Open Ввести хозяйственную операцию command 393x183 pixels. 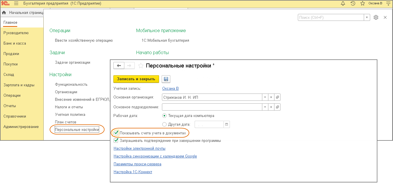click(84, 41)
